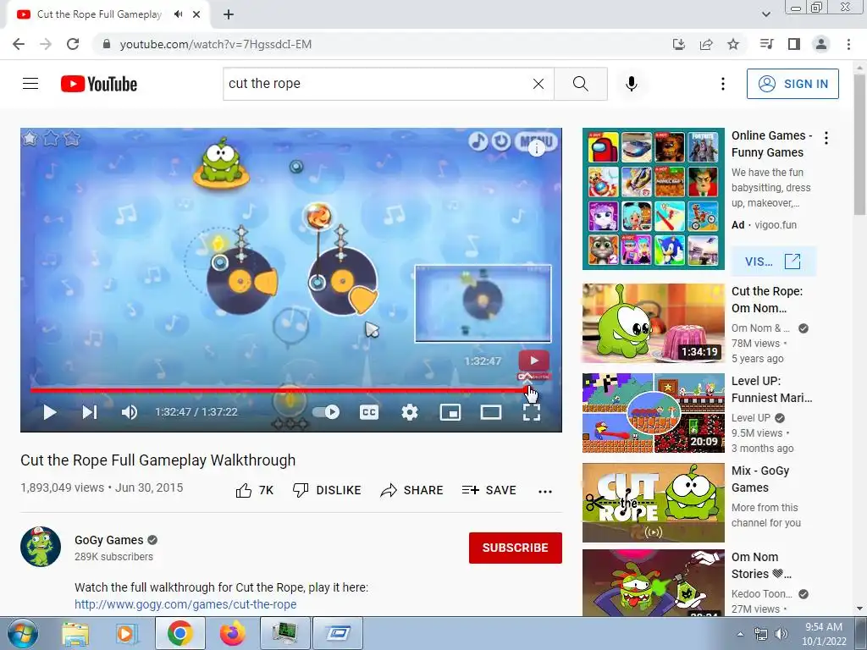Click the ad VISIT button

tap(773, 261)
